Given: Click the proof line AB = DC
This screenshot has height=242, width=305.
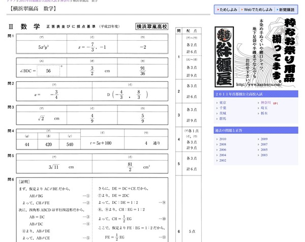Looking at the screenshot, I should 37,217.
